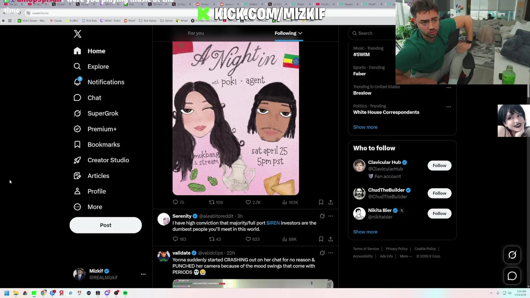Open the Faber trending topic
Screen dimensions: 530x298
pos(359,74)
